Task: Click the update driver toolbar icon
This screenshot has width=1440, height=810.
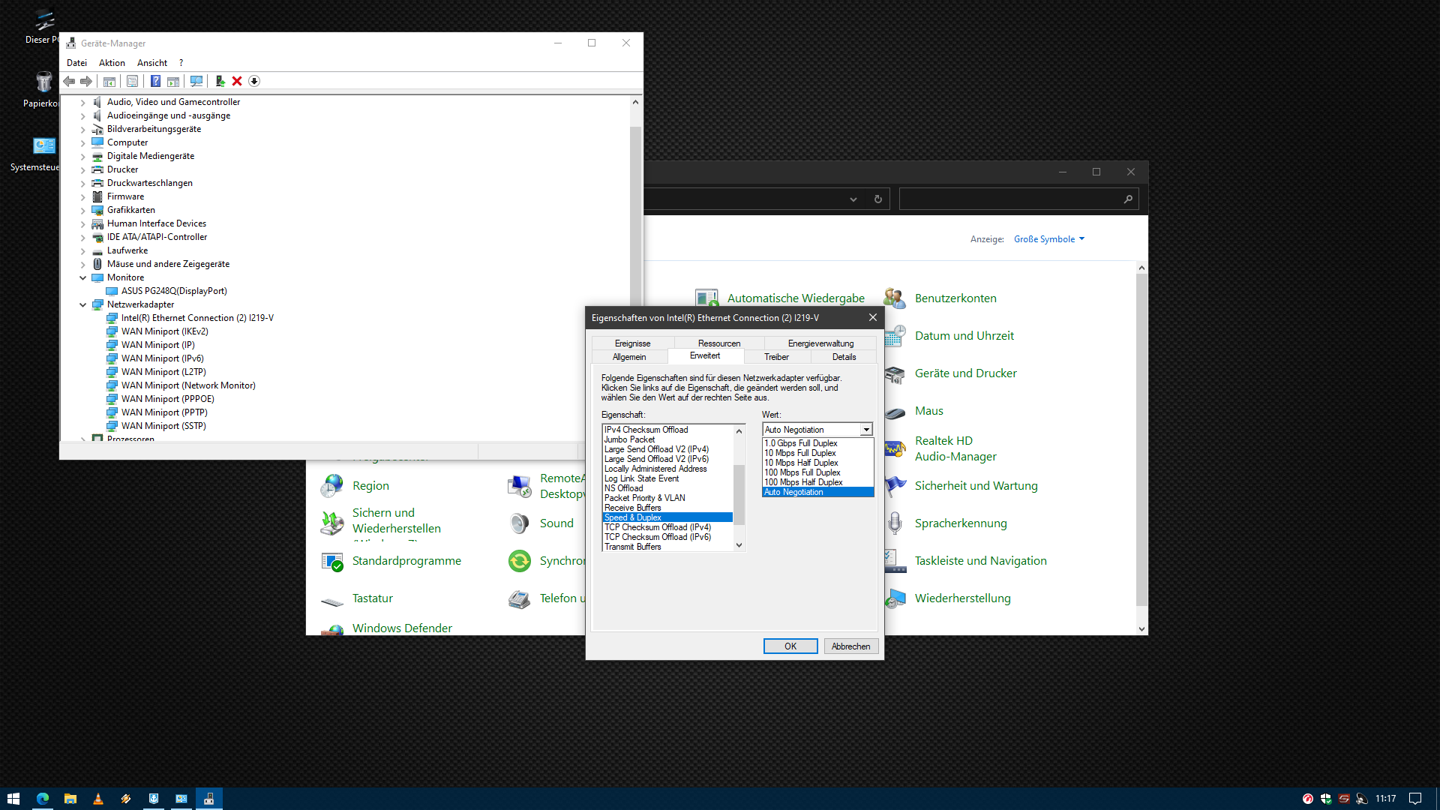Action: tap(220, 81)
